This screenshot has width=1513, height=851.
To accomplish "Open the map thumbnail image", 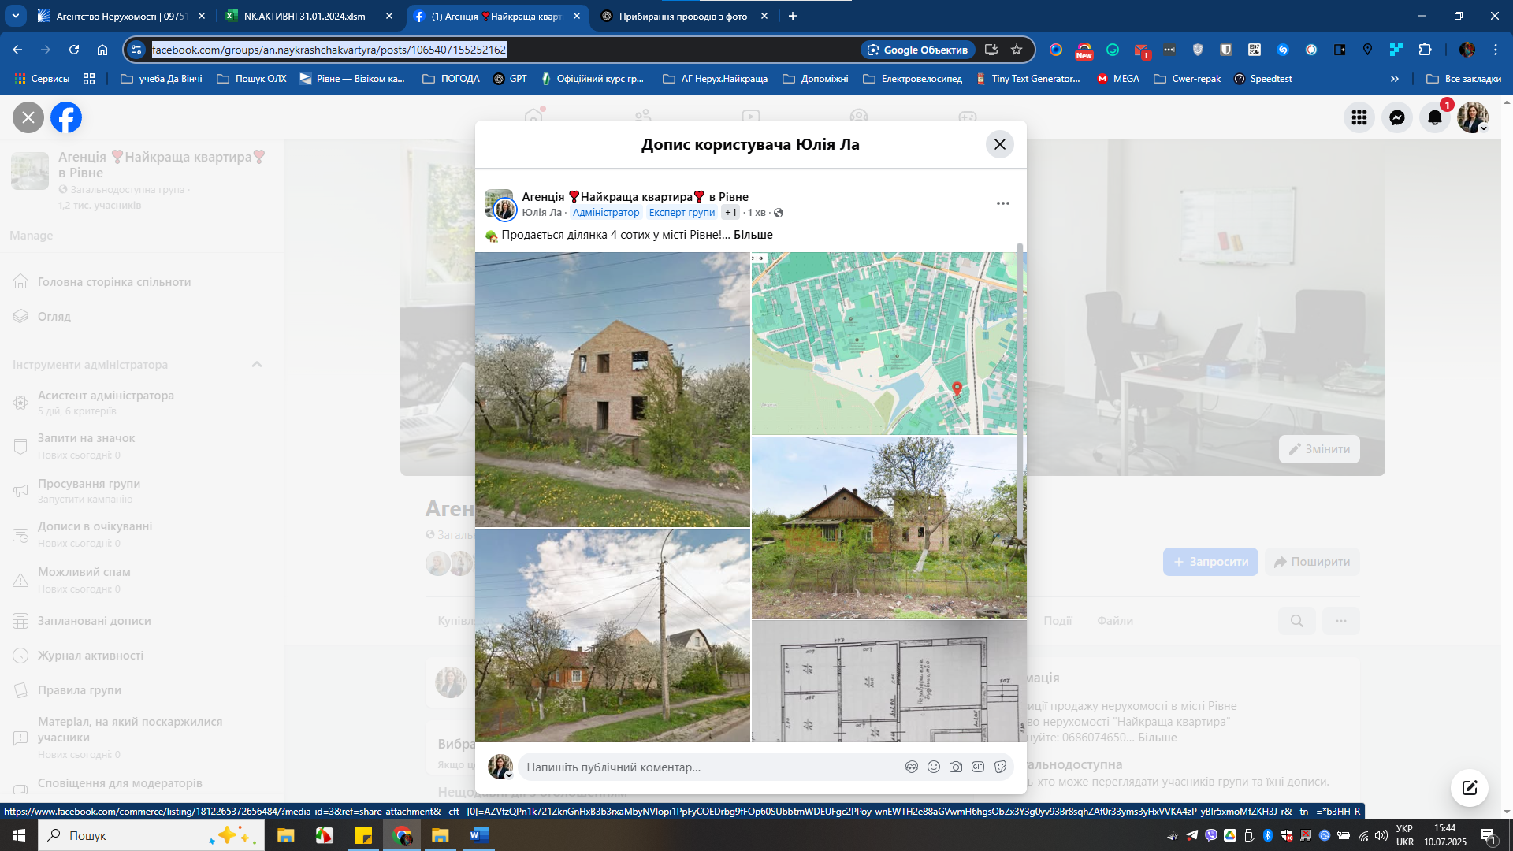I will 888,343.
